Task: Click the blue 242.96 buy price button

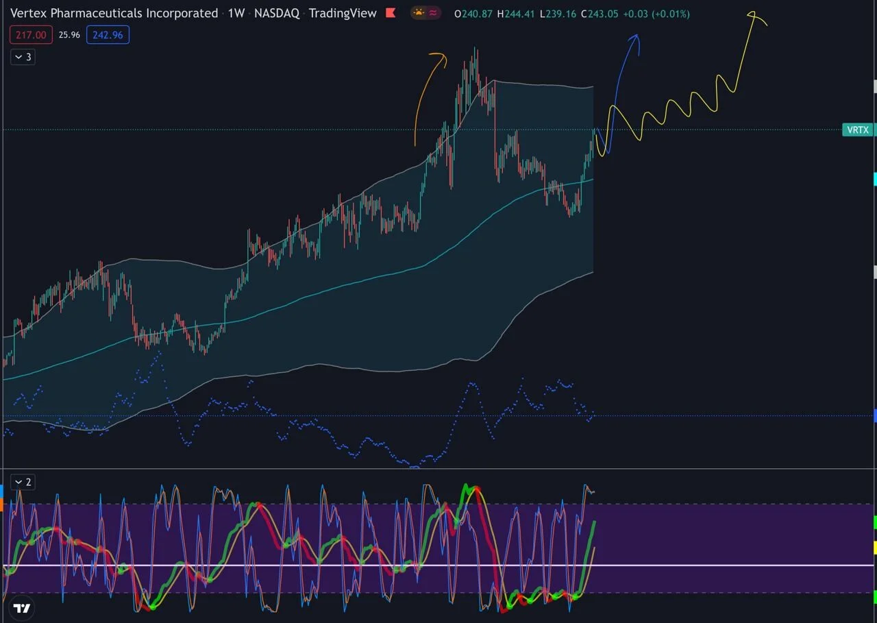Action: click(x=108, y=35)
